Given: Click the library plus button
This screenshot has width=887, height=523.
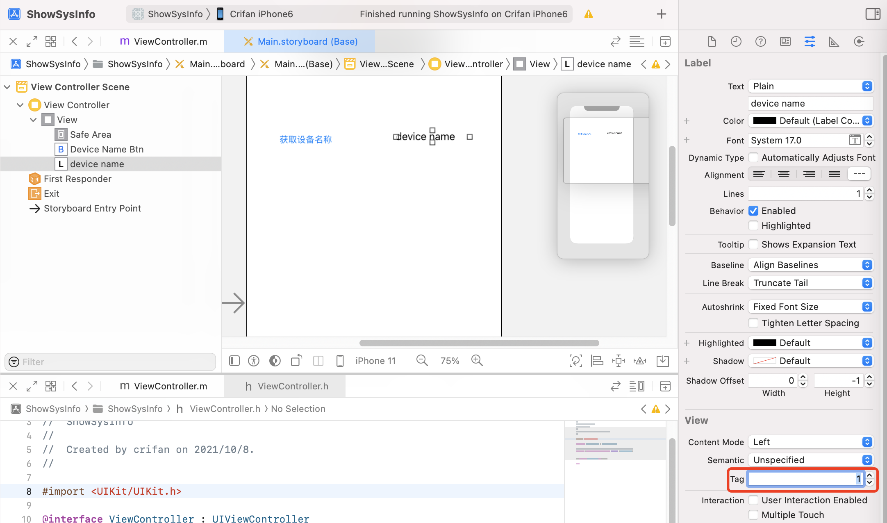Looking at the screenshot, I should point(661,14).
